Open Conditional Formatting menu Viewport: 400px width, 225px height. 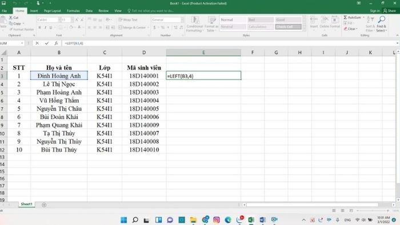click(195, 24)
